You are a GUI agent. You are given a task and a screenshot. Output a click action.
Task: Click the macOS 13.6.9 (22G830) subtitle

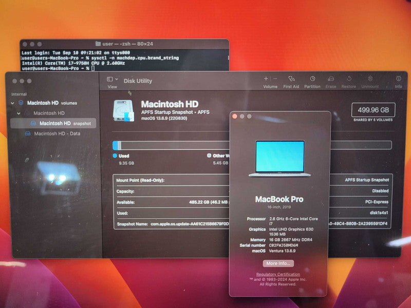(x=164, y=119)
